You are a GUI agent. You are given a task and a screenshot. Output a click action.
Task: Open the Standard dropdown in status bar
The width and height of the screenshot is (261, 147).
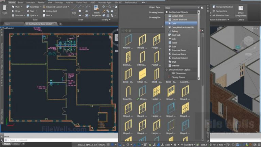point(190,145)
